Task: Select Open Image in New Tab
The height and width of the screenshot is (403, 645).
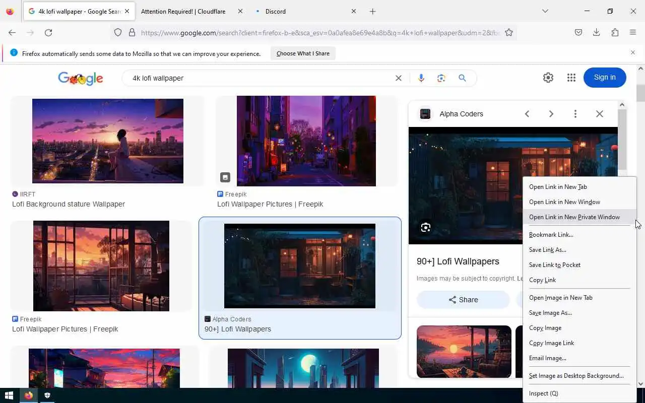Action: click(x=579, y=298)
